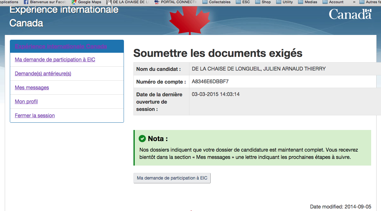This screenshot has height=211, width=381.
Task: Click the 'Expérience internationale Canada' sidebar header
Action: (x=61, y=46)
